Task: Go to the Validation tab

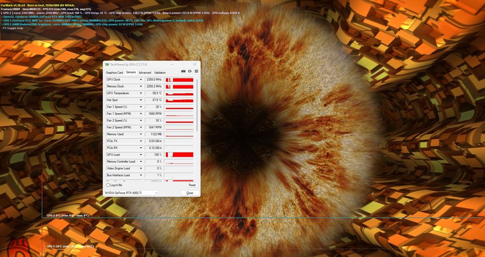Action: pyautogui.click(x=160, y=73)
